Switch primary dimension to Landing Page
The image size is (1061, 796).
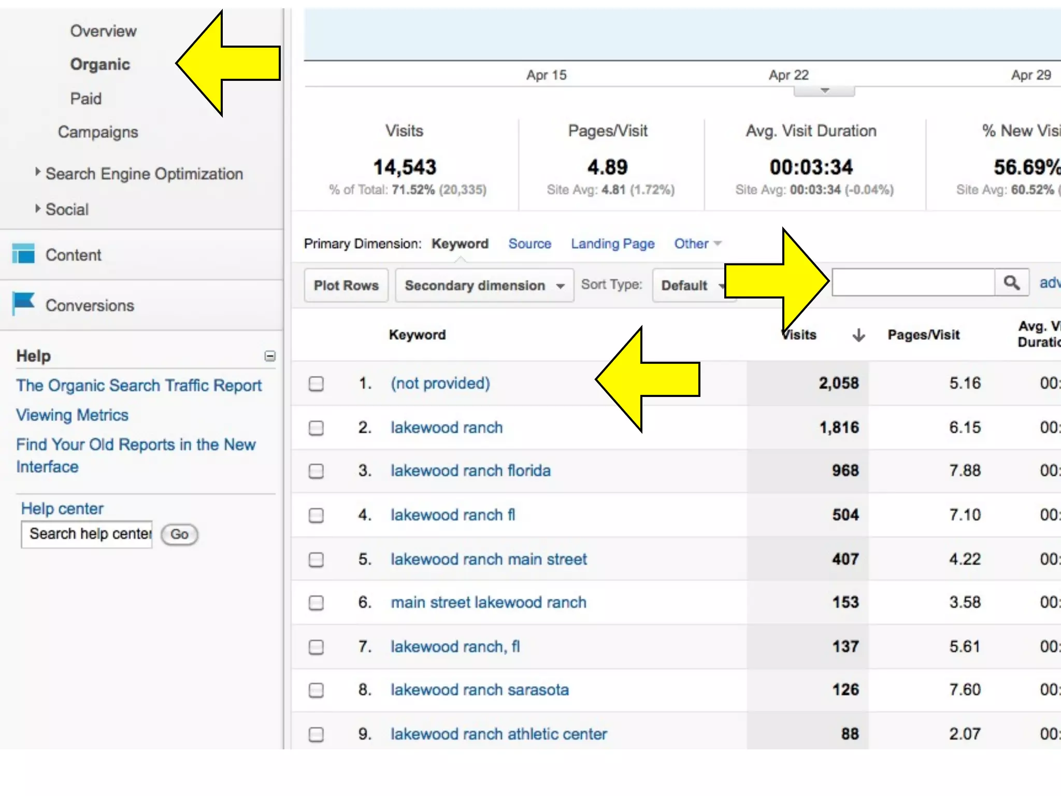pyautogui.click(x=612, y=244)
